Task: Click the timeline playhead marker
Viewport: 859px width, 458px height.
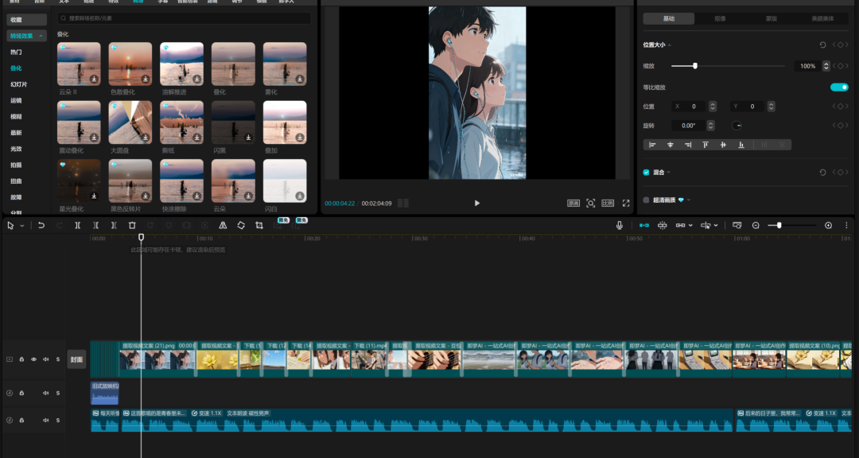Action: click(142, 237)
